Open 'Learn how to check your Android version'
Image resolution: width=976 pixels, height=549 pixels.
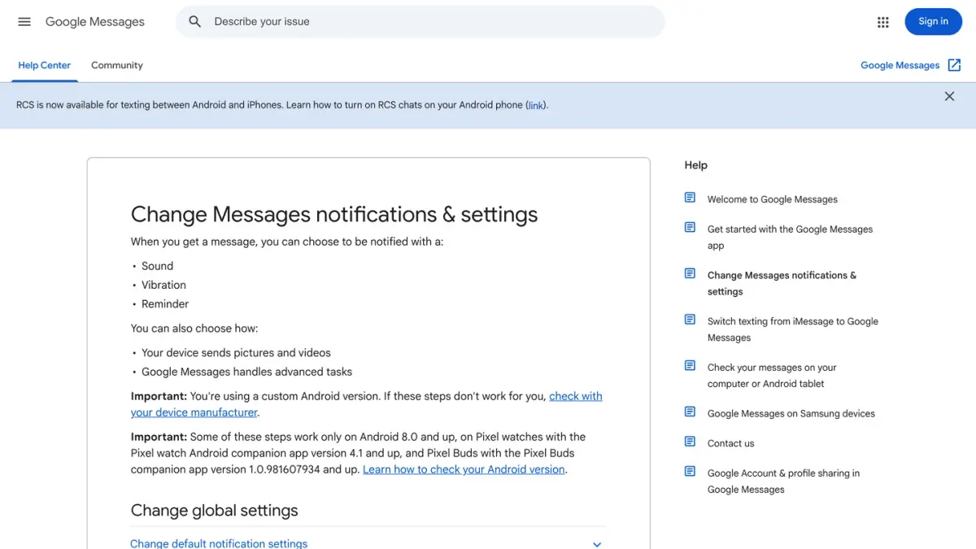coord(464,469)
